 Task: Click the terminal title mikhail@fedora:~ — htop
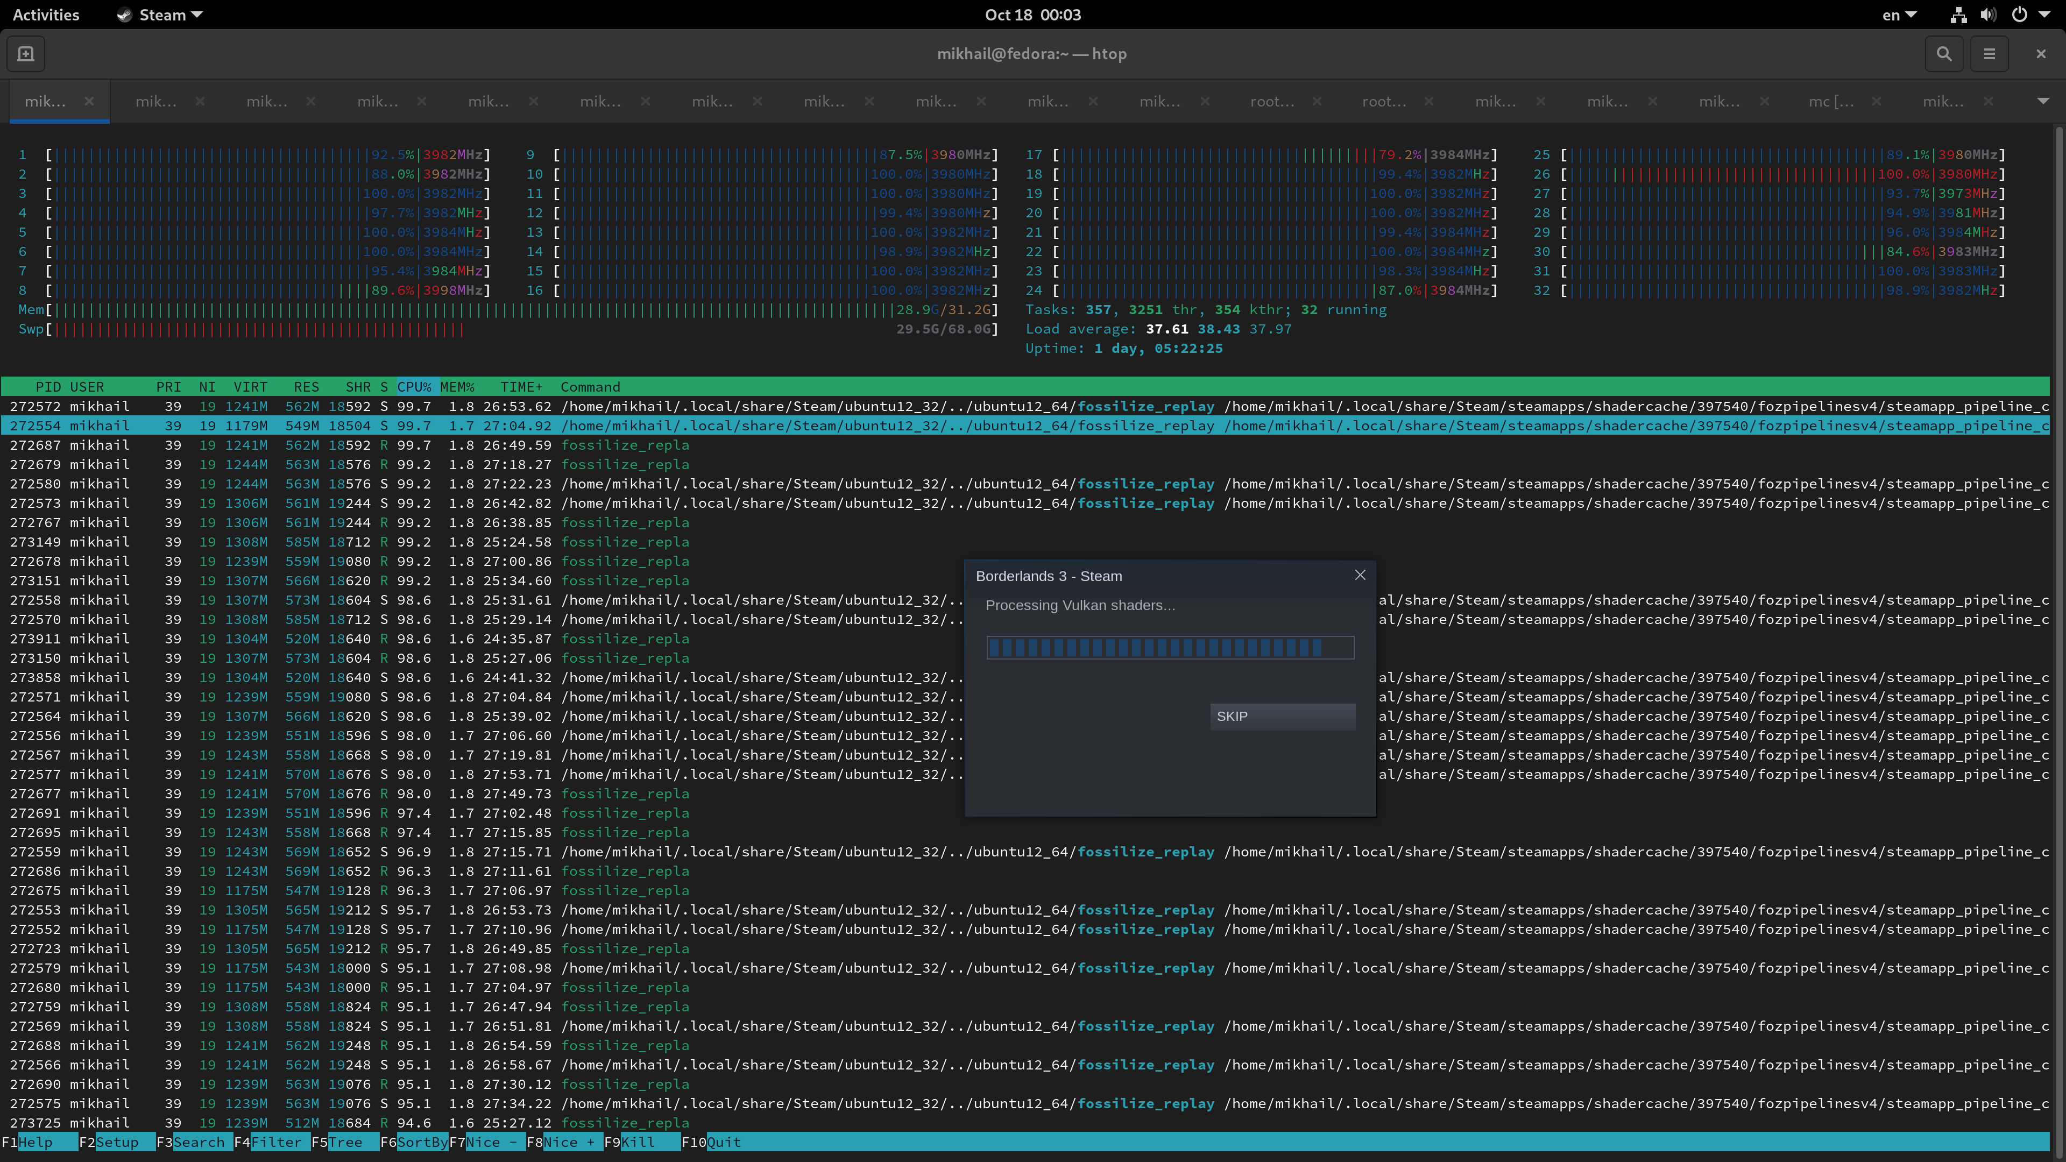1032,54
